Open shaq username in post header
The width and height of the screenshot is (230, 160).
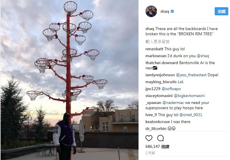pos(164,12)
